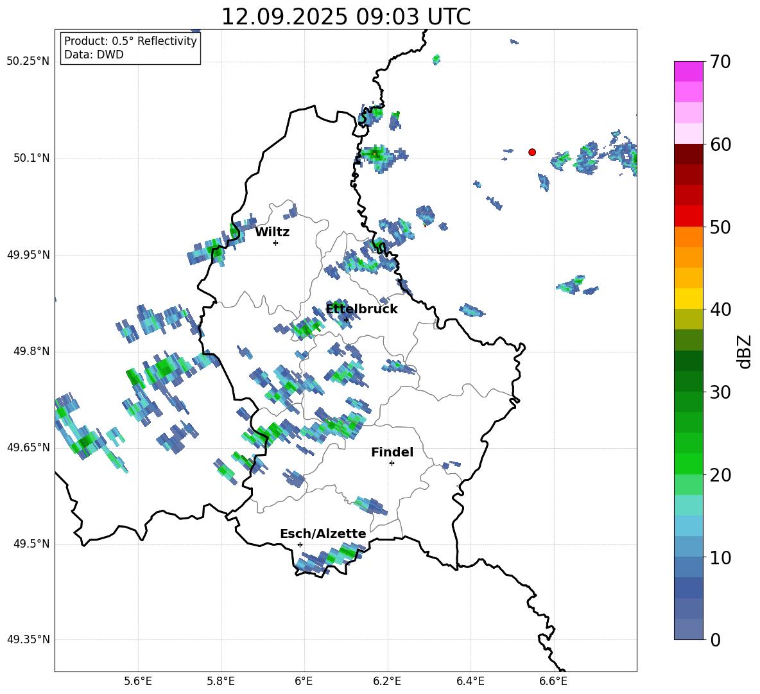Click the 60 colorbar tick label
Viewport: 760px width, 694px height.
(x=720, y=144)
